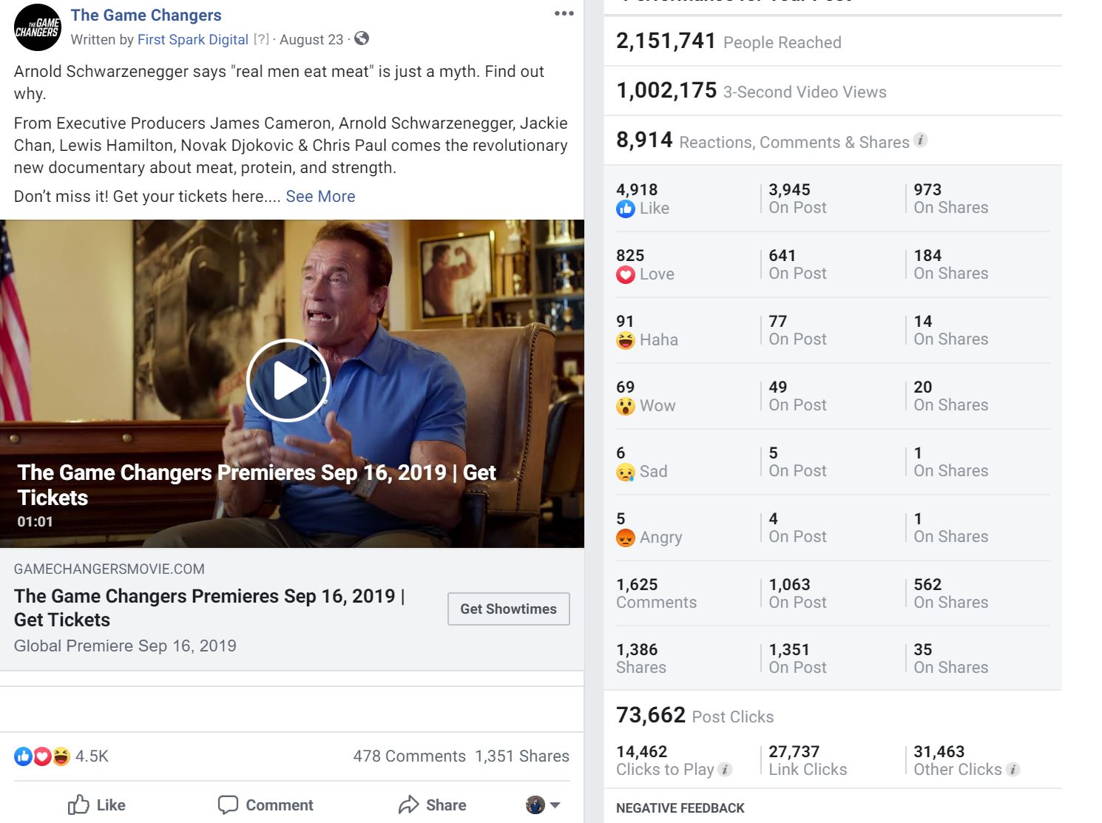Click the 14,462 Clicks to Play value
This screenshot has height=823, width=1102.
point(642,752)
